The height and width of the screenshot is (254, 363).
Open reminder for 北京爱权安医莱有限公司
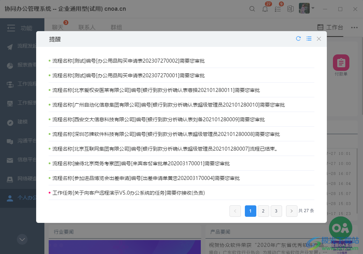tap(156, 90)
